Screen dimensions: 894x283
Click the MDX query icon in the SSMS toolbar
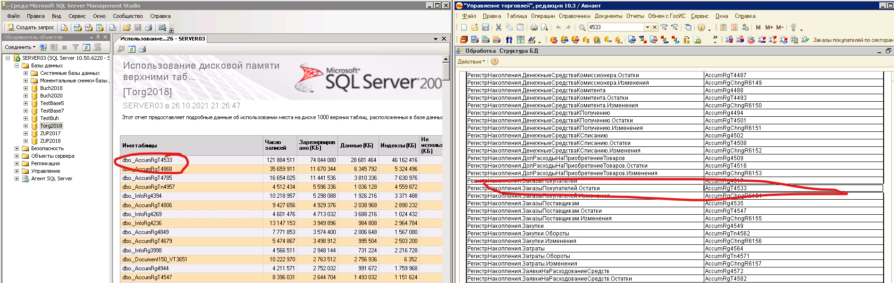(78, 27)
